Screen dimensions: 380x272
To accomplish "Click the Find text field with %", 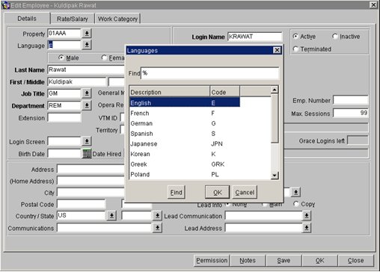I will click(209, 73).
